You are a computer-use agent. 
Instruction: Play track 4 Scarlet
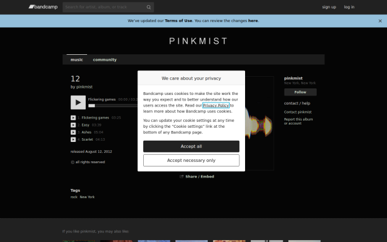pyautogui.click(x=73, y=139)
